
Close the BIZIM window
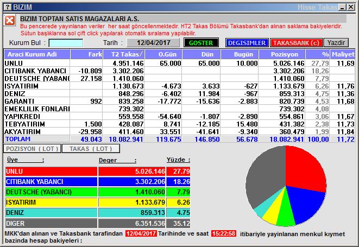352,7
